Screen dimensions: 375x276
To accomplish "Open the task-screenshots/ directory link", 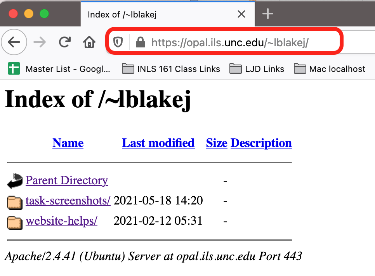I will click(x=68, y=201).
